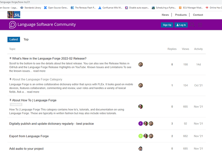The width and height of the screenshot is (222, 152).
Task: Open What's New in Language Forge 2022-02 Release topic
Action: [x=49, y=58]
